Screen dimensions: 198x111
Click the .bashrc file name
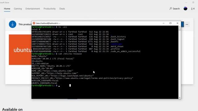[x=114, y=42]
